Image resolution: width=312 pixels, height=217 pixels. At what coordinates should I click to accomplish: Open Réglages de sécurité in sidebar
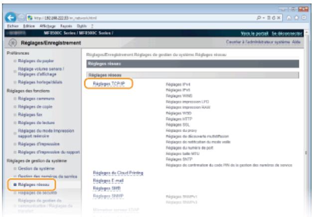(x=37, y=193)
